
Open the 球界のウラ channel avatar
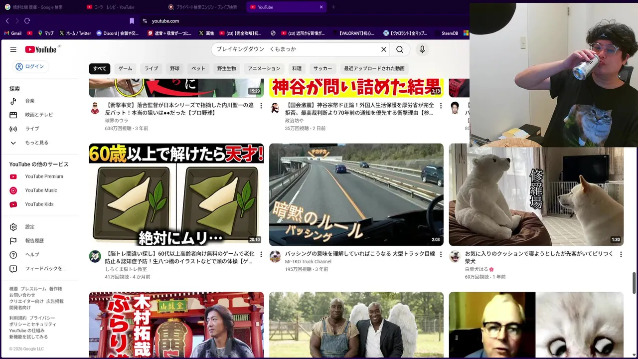point(95,108)
